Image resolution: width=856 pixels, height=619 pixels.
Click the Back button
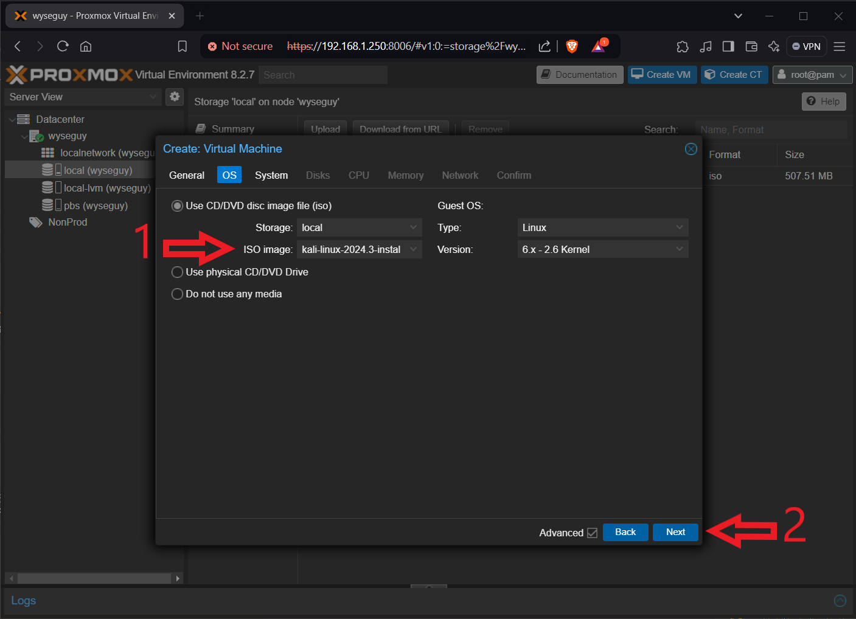[x=625, y=532]
